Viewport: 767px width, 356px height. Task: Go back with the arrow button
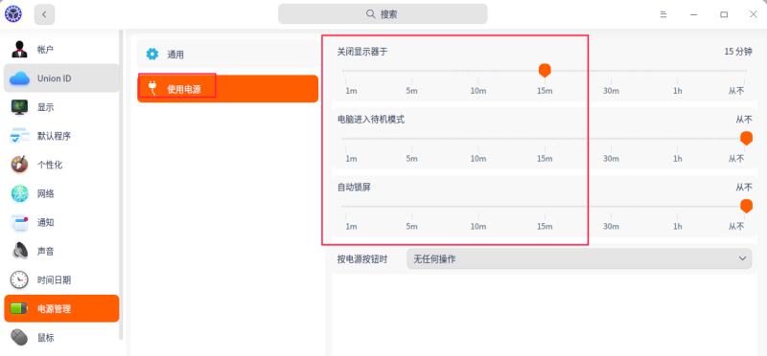click(44, 14)
